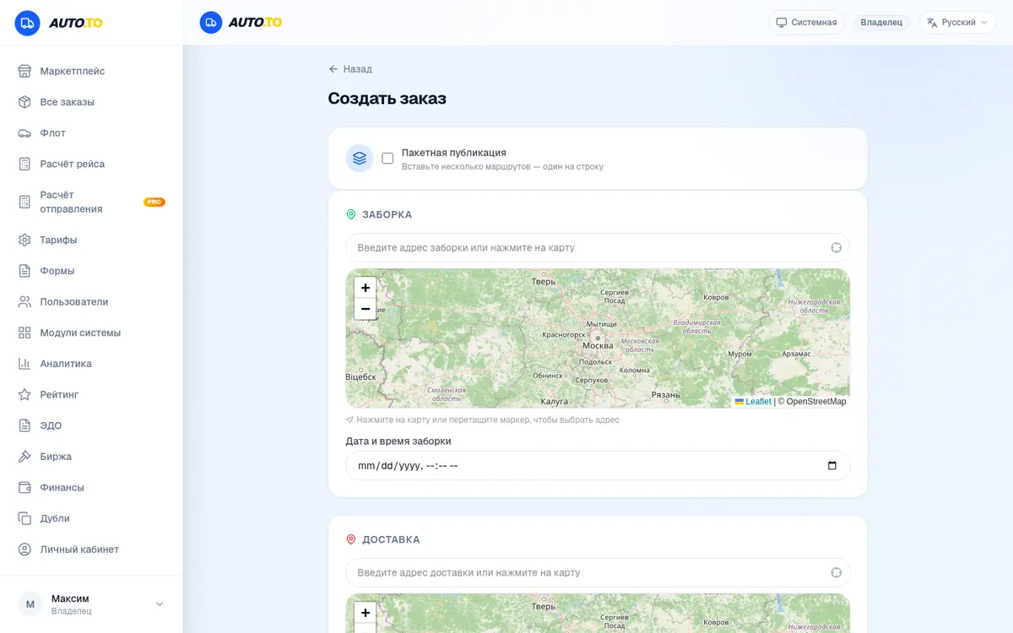The width and height of the screenshot is (1013, 633).
Task: Click the PRO badge on Расчёт отправления
Action: [154, 203]
